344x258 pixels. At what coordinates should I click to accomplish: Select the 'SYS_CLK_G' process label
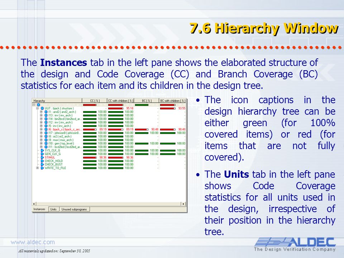52,150
